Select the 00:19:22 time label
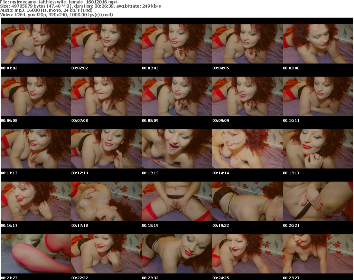 pos(221,225)
